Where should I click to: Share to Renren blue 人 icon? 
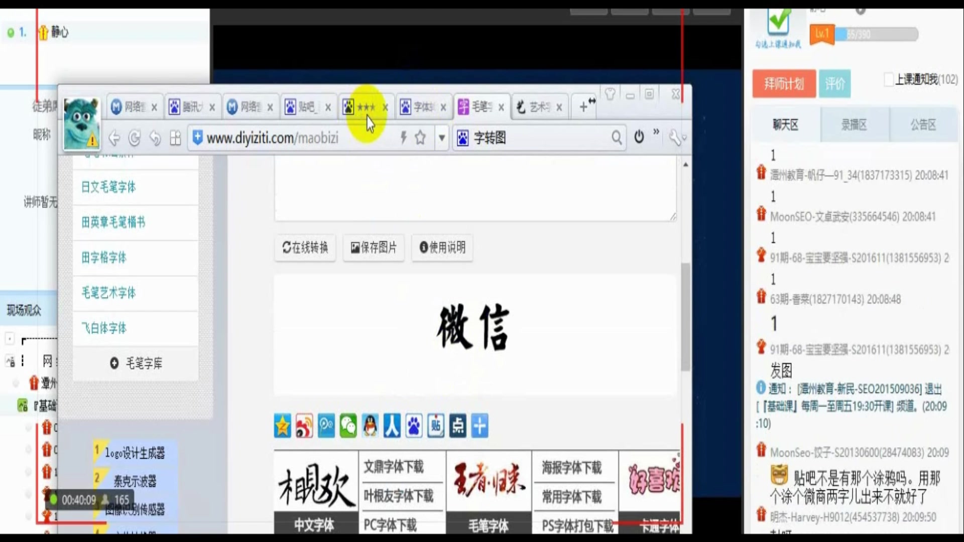point(392,426)
